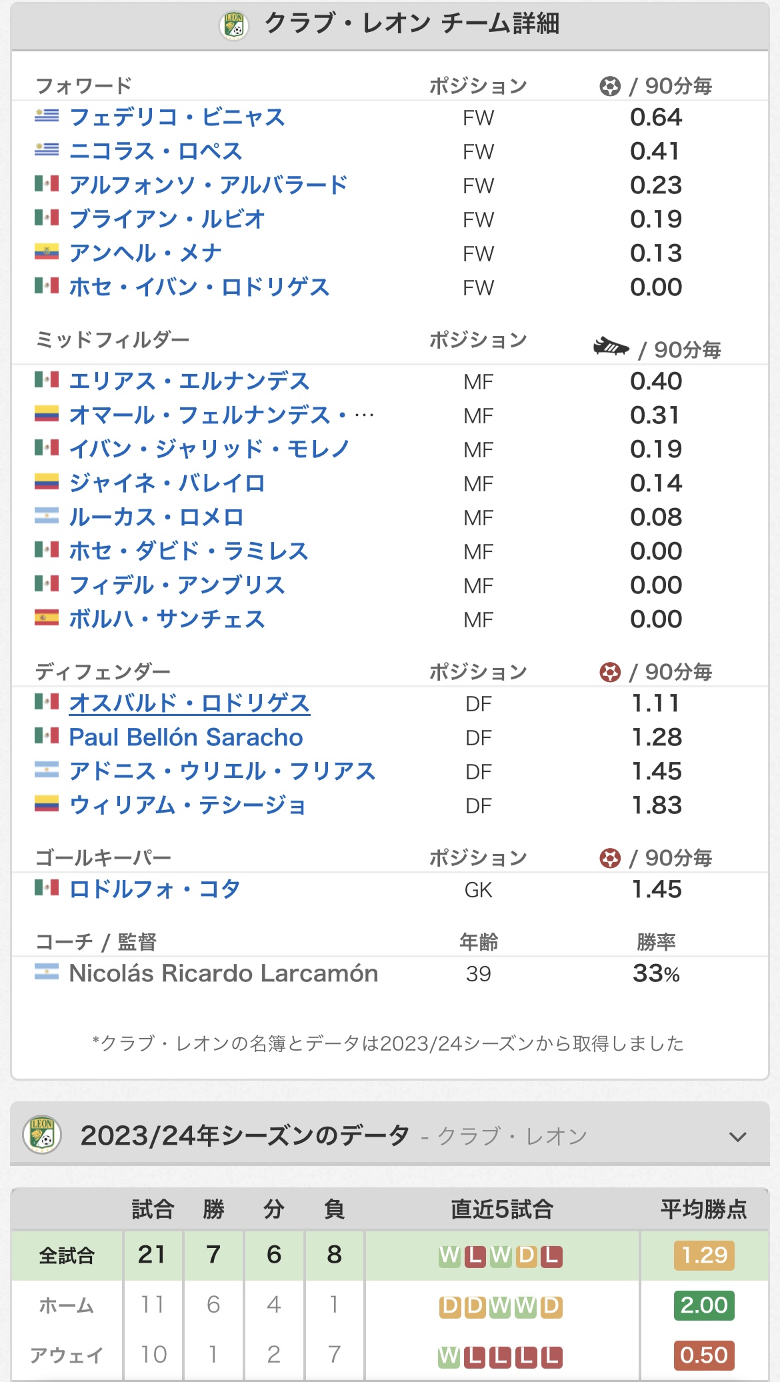This screenshot has height=1382, width=780.
Task: Click the football boot assists icon
Action: (x=611, y=347)
